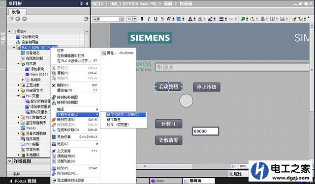Click the 00000 I/O field

tap(205, 131)
